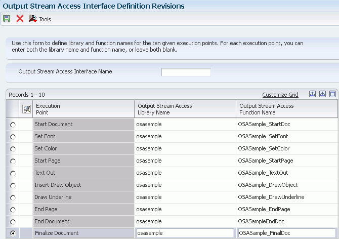
Task: Click the Output Stream Access Interface Name field
Action: (186, 72)
